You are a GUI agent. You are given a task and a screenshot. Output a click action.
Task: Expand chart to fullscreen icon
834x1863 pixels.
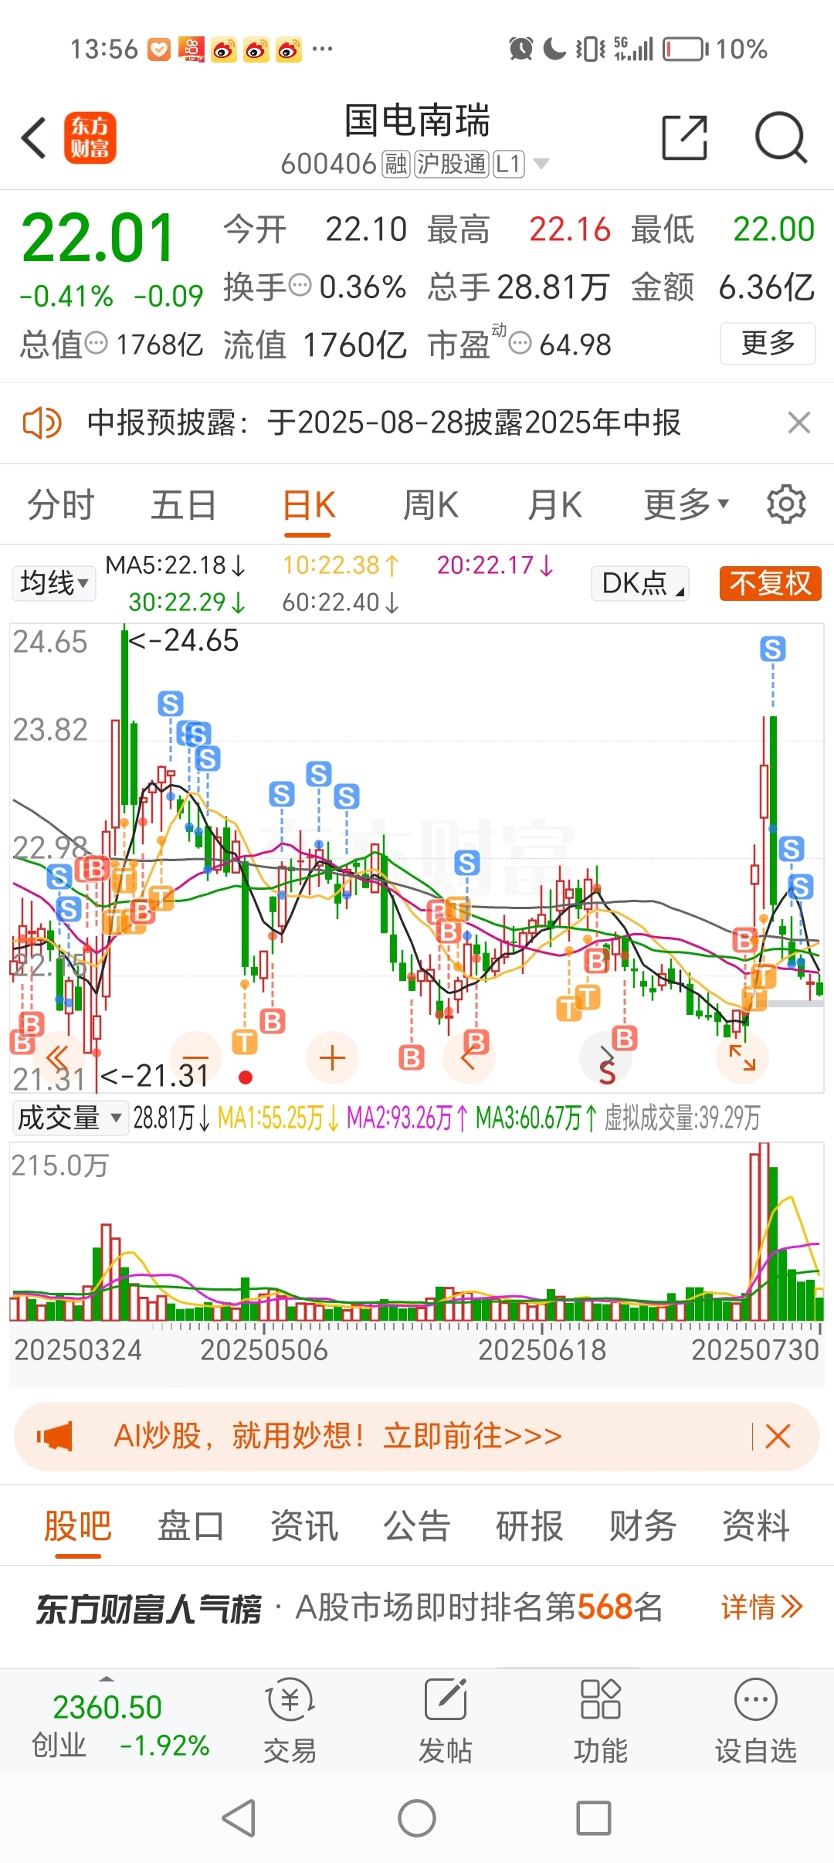pyautogui.click(x=742, y=1058)
